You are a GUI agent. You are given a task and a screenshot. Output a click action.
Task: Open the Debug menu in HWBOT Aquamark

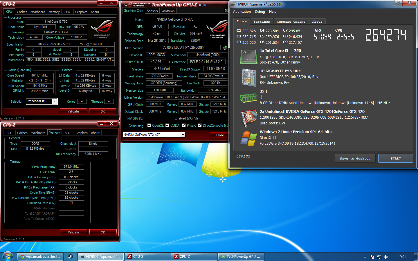tap(260, 12)
